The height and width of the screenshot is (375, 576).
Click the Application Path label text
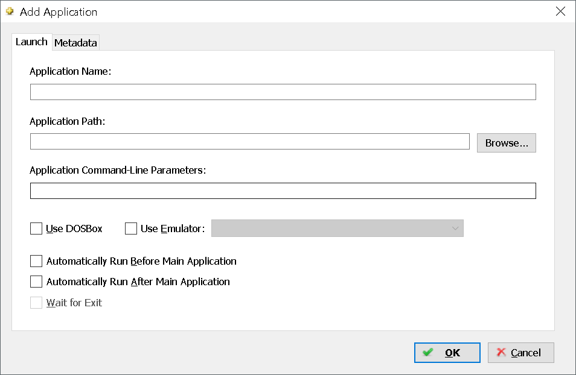pyautogui.click(x=67, y=121)
